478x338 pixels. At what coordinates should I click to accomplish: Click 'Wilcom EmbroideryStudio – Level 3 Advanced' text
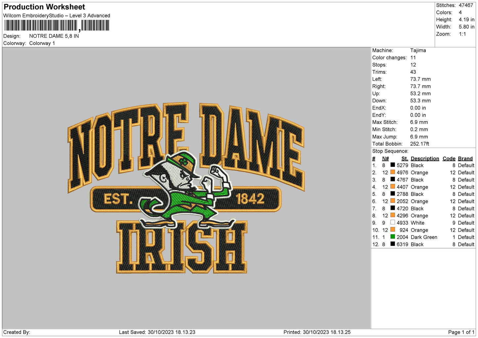click(57, 16)
